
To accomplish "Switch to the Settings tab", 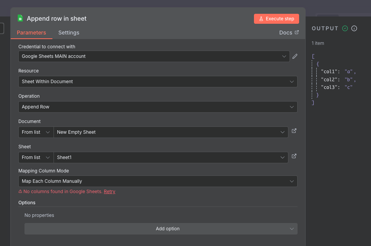I will [x=69, y=33].
